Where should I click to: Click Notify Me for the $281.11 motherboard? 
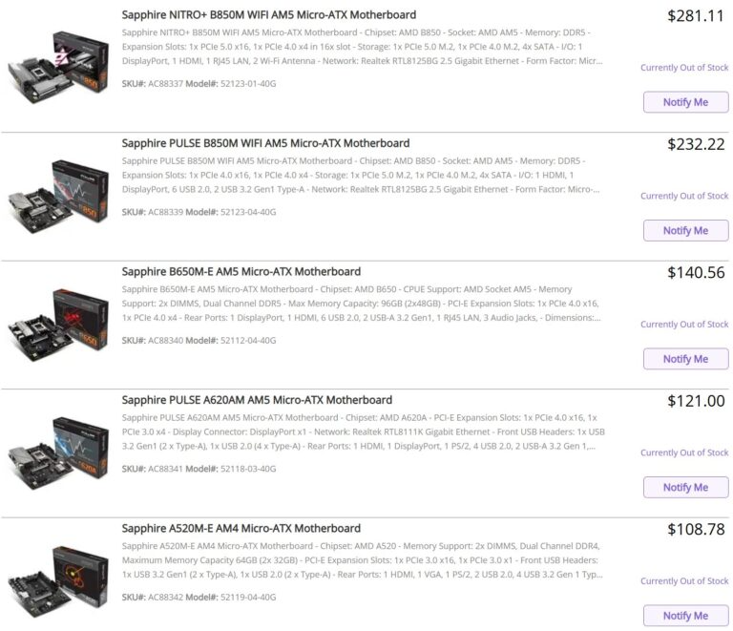click(685, 102)
